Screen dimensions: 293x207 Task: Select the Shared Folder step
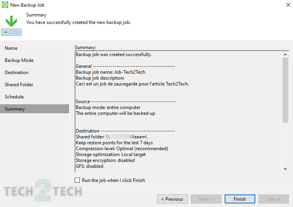[x=19, y=85]
